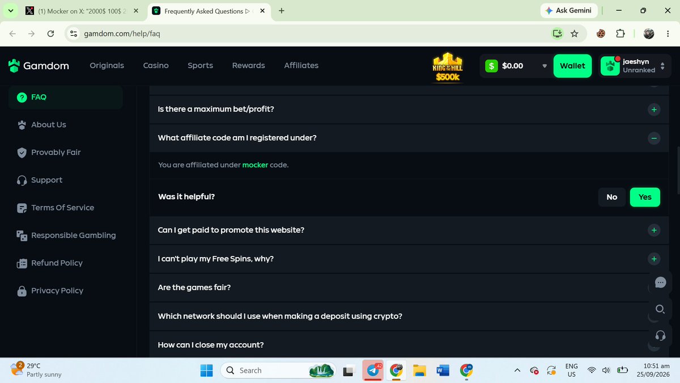
Task: Answer Yes to 'Was it helpful?'
Action: click(x=645, y=197)
